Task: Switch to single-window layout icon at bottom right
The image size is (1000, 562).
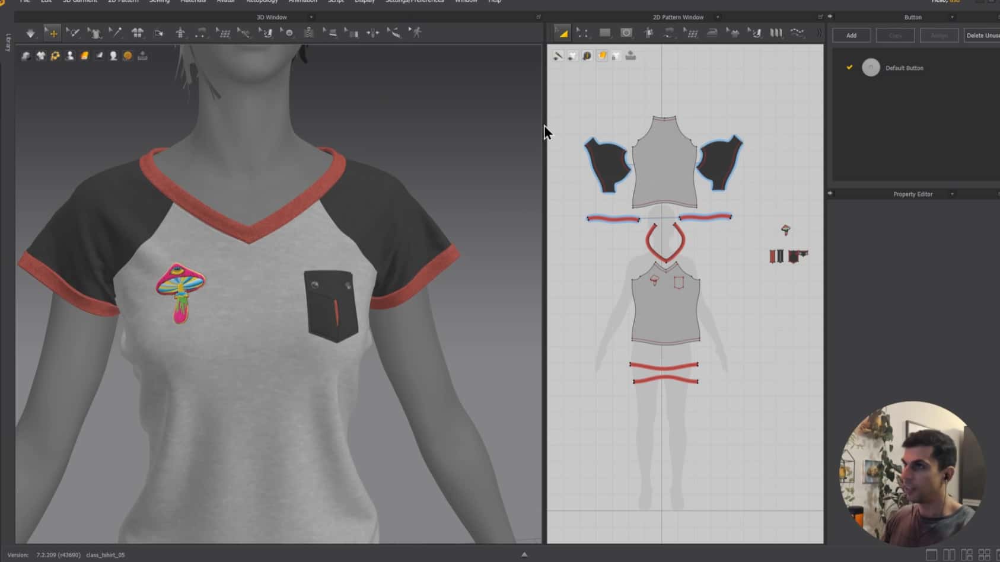Action: pos(932,555)
